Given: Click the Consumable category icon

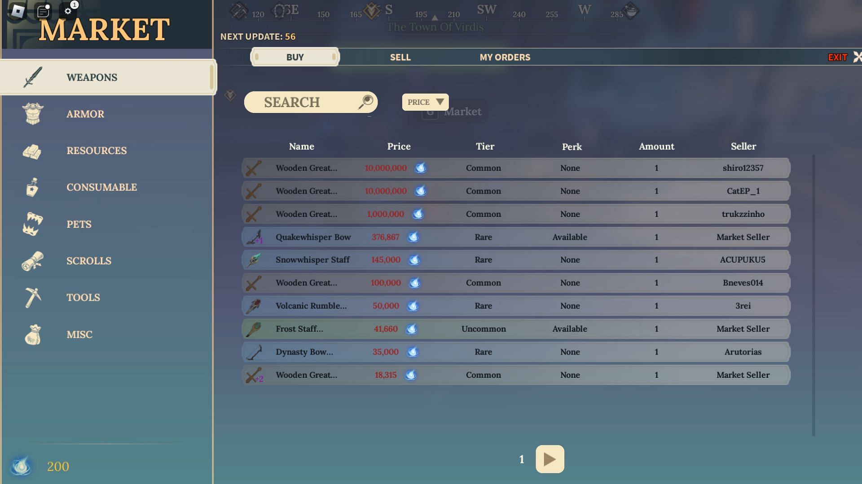Looking at the screenshot, I should click(33, 187).
